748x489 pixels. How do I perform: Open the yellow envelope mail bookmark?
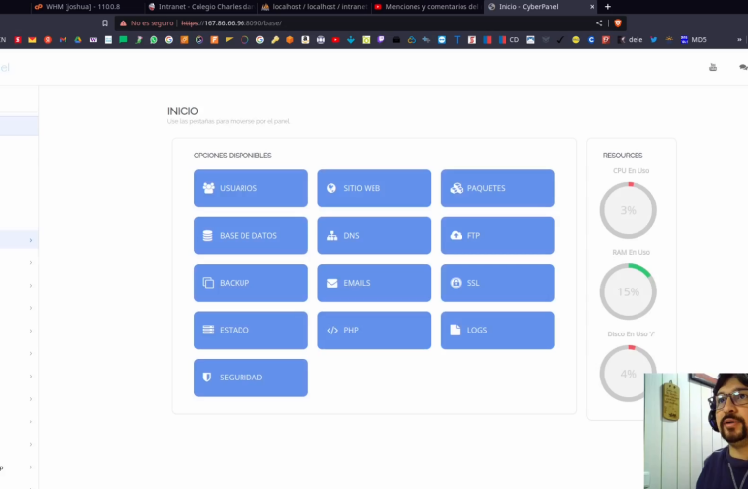[32, 39]
